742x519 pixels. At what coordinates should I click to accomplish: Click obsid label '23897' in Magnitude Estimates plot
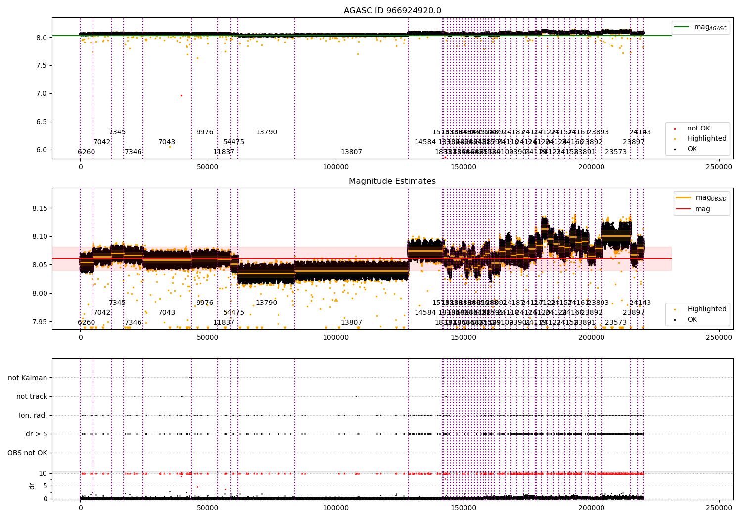(x=634, y=313)
